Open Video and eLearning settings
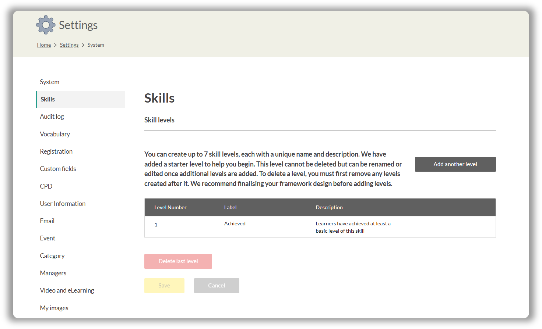The width and height of the screenshot is (542, 329). coord(67,290)
